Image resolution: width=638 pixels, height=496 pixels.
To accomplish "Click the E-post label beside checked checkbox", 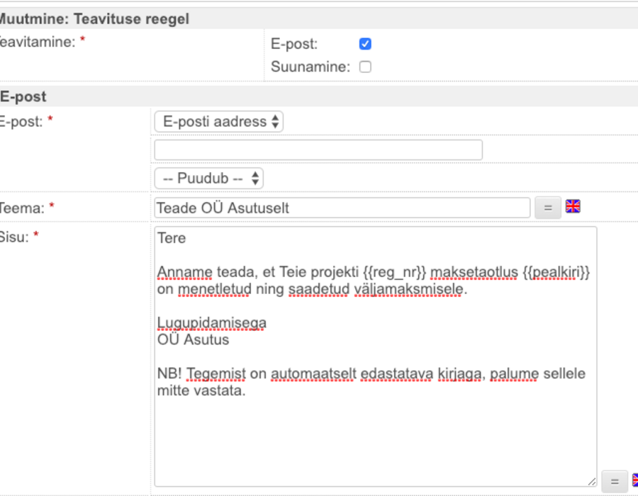I will (293, 44).
